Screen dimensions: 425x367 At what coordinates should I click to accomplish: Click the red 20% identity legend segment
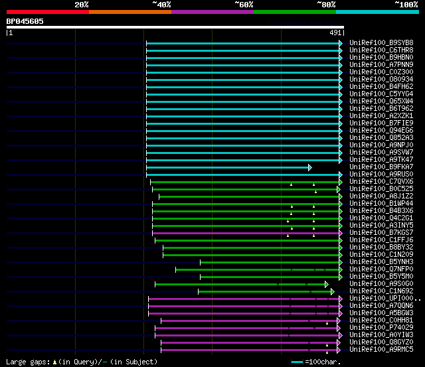pyautogui.click(x=48, y=12)
